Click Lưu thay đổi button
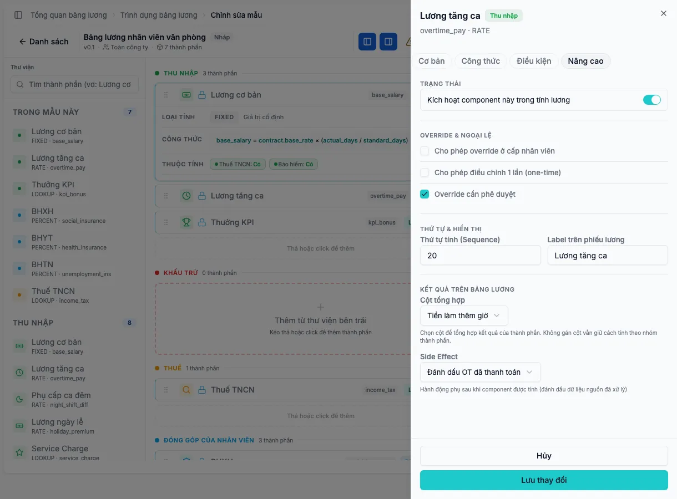The height and width of the screenshot is (499, 677). click(x=544, y=480)
